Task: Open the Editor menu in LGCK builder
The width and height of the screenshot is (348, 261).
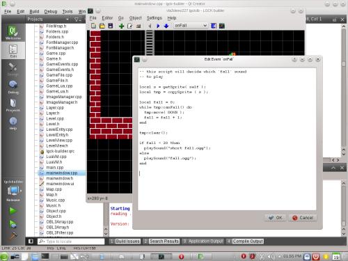Action: 107,18
